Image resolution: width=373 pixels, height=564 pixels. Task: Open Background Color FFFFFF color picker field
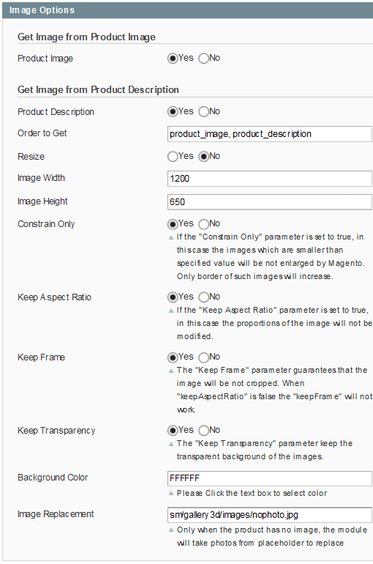(270, 478)
